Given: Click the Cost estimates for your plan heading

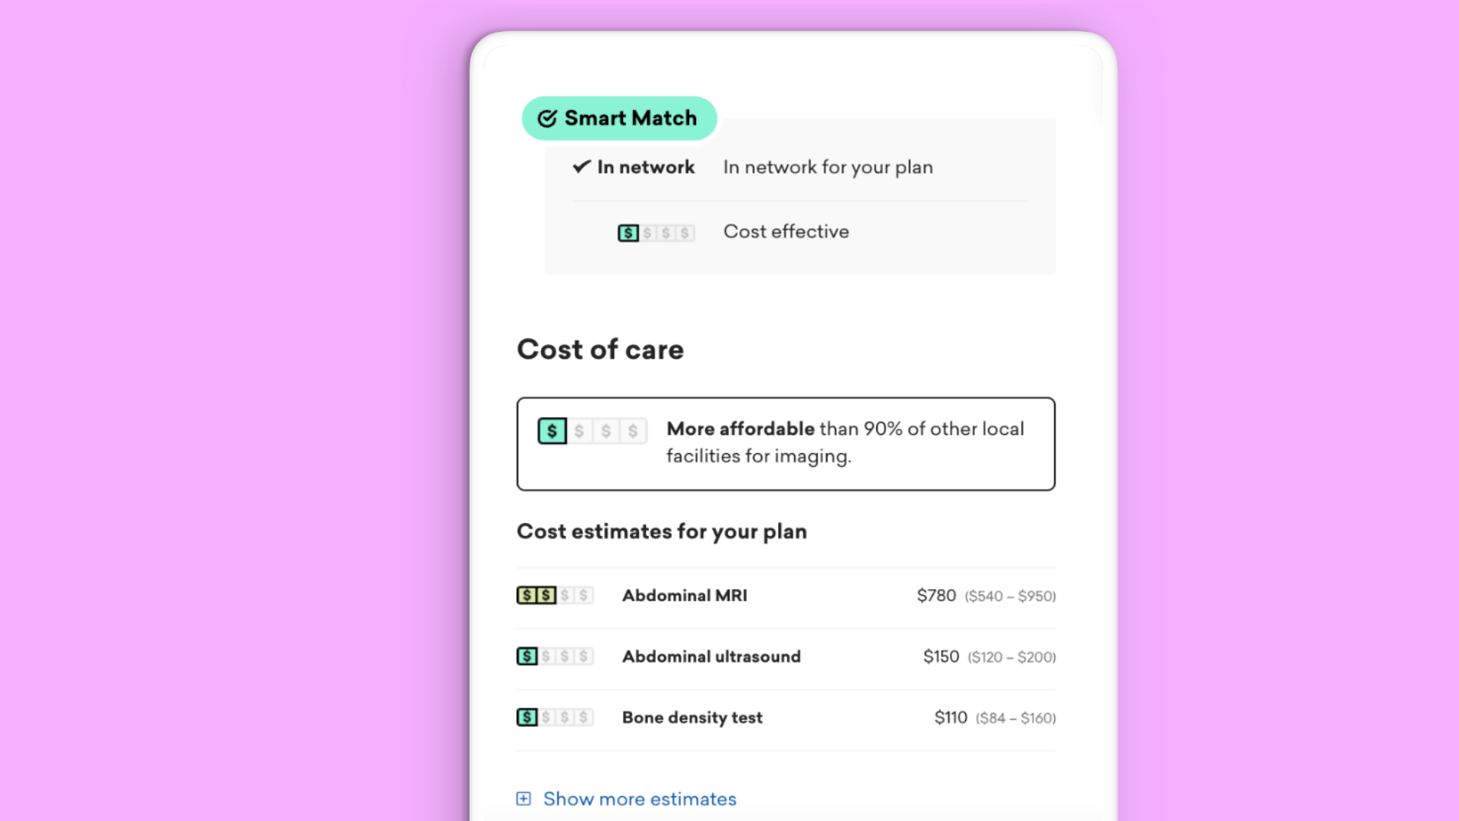Looking at the screenshot, I should tap(661, 531).
